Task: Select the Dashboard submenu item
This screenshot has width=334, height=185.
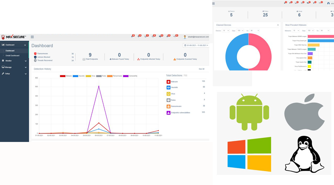Action: click(10, 51)
